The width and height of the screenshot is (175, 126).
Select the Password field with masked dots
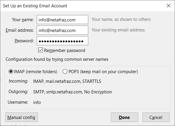point(62,41)
